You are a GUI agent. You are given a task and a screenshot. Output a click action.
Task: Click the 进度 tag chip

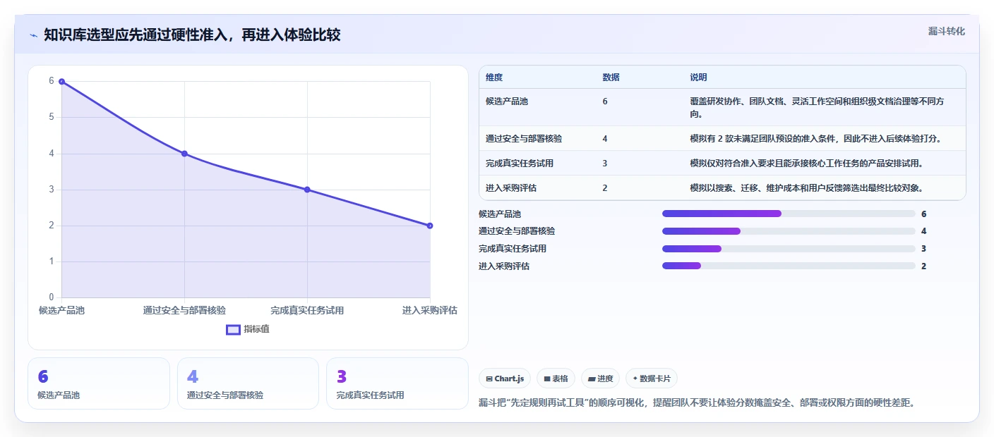pyautogui.click(x=600, y=378)
